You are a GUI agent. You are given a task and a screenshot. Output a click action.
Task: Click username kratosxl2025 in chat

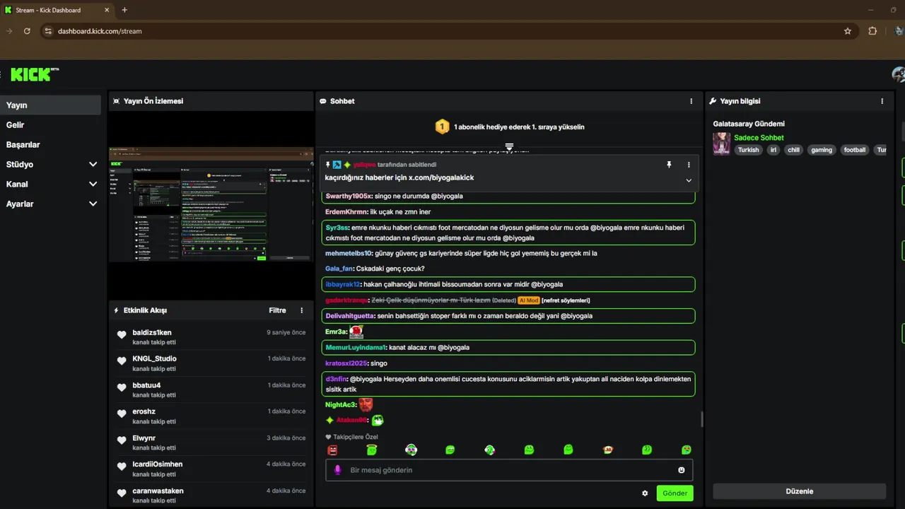(x=346, y=363)
